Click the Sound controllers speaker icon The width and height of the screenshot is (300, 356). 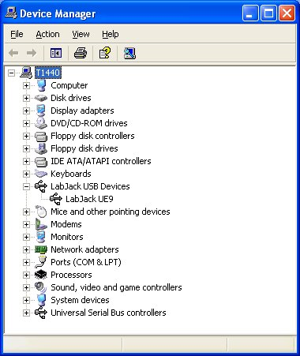(x=41, y=287)
